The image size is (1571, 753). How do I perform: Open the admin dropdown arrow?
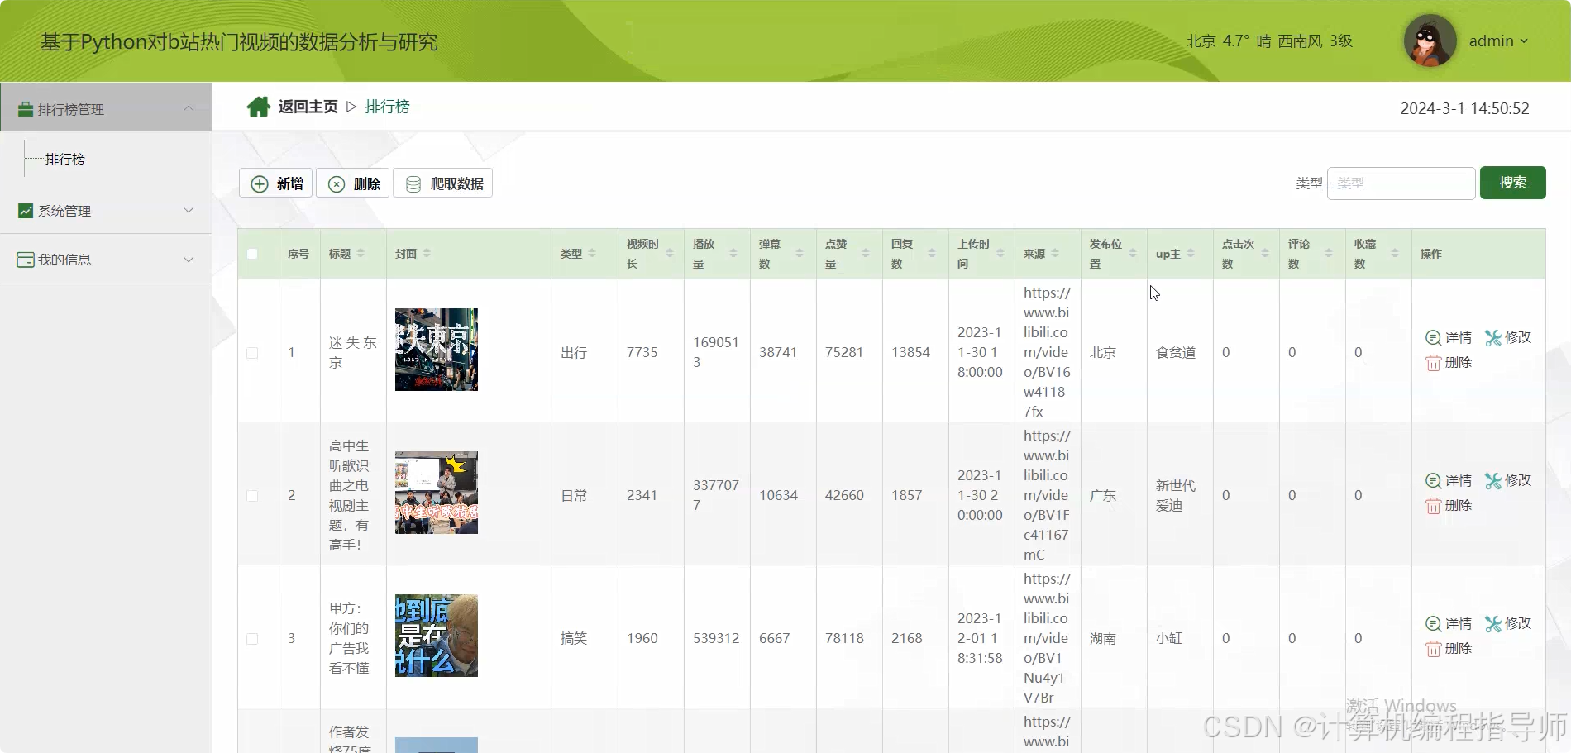click(x=1524, y=41)
